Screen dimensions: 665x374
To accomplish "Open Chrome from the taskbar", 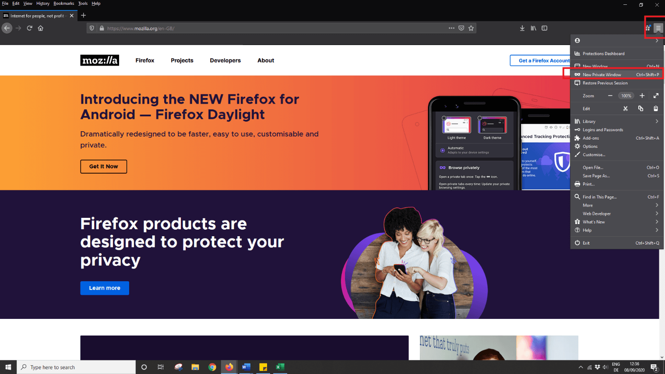I will click(x=212, y=367).
